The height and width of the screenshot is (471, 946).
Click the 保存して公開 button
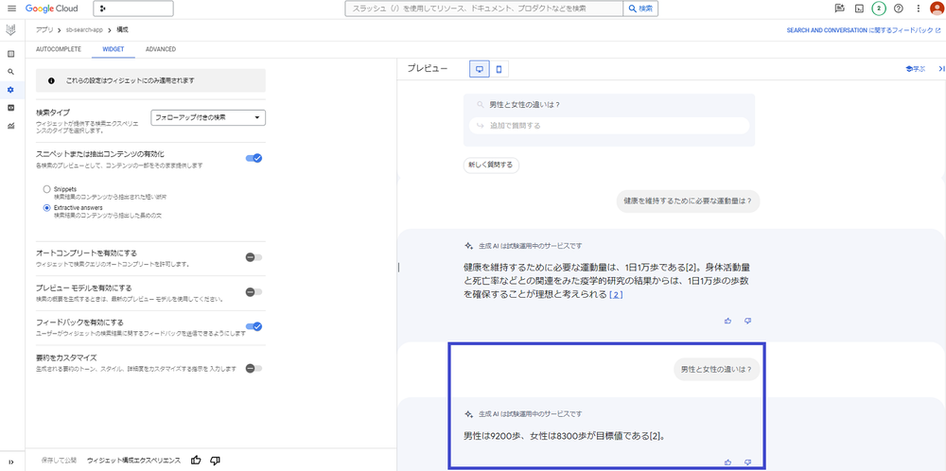tap(58, 461)
